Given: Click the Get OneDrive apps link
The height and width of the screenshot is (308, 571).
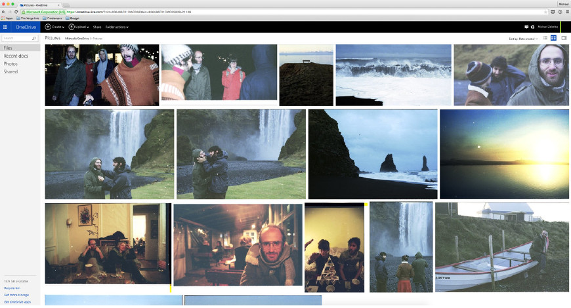Looking at the screenshot, I should tap(17, 302).
